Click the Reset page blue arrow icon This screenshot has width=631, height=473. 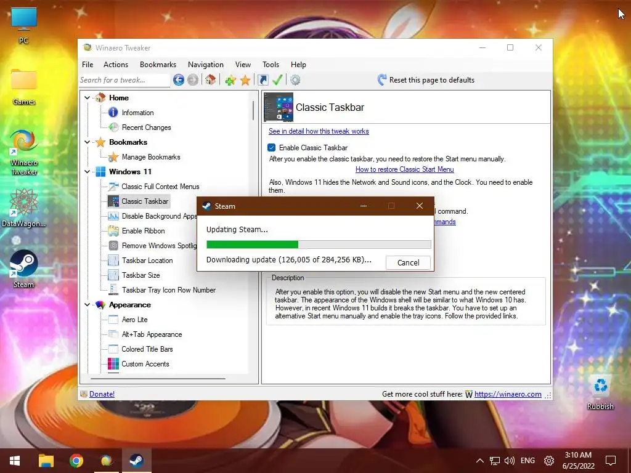coord(382,79)
